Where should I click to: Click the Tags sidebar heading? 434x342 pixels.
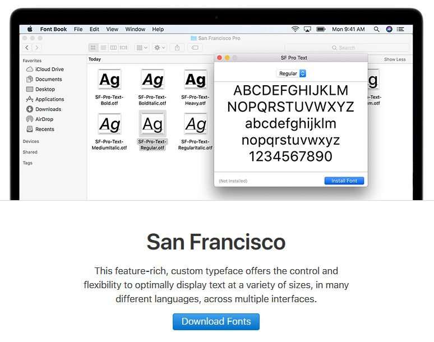tap(27, 163)
